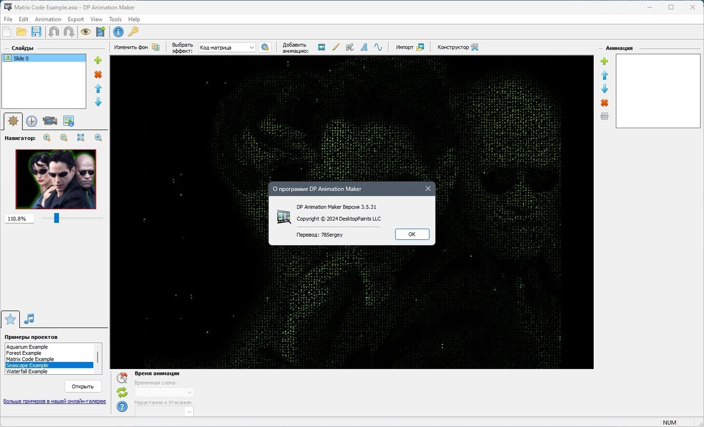Select Aquarium Example in the list
This screenshot has height=427, width=704.
tap(49, 347)
